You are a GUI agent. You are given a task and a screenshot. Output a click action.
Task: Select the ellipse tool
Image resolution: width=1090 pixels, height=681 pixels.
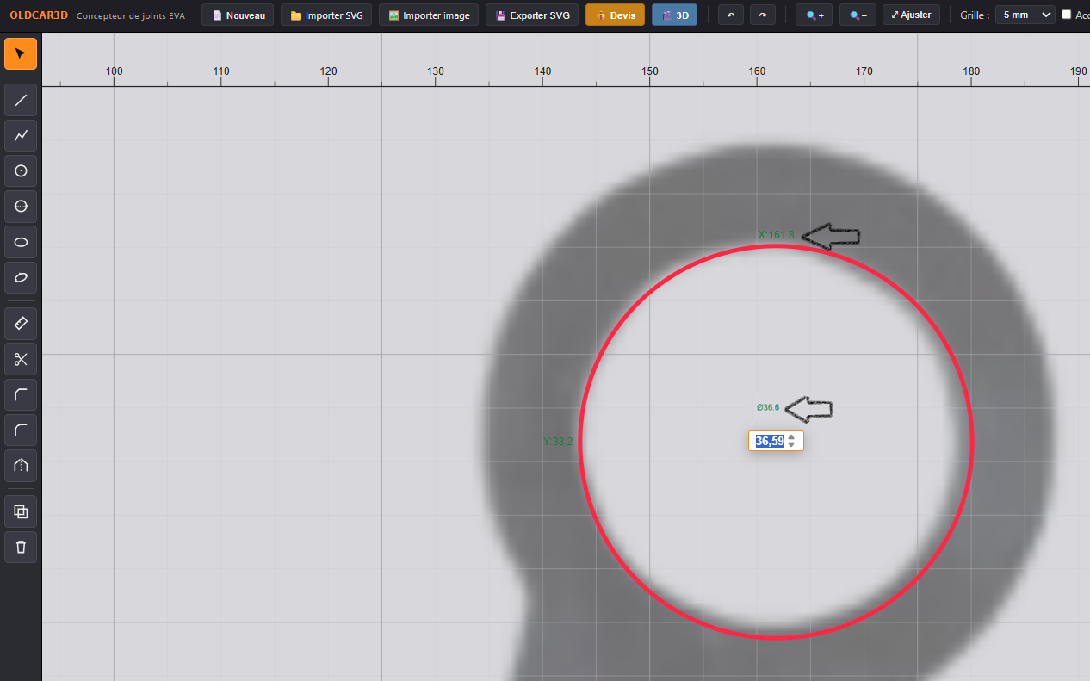click(x=21, y=242)
